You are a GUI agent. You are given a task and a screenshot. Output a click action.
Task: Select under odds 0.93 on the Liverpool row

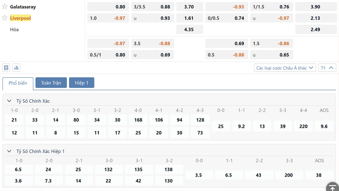click(x=153, y=18)
